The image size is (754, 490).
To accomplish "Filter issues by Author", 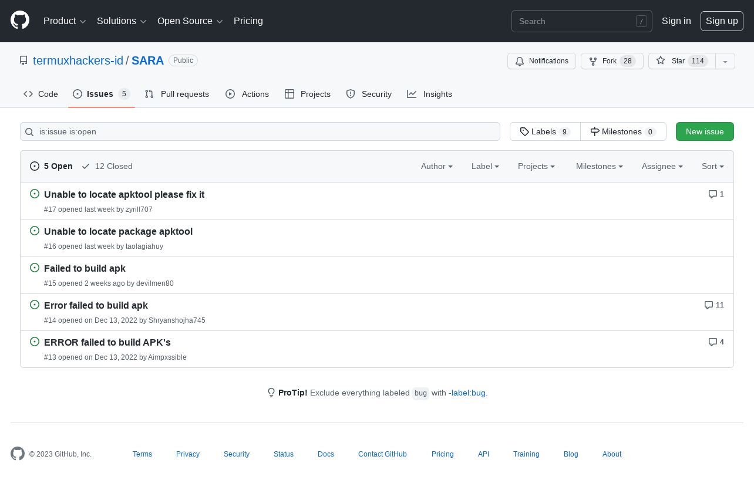I will click(437, 166).
